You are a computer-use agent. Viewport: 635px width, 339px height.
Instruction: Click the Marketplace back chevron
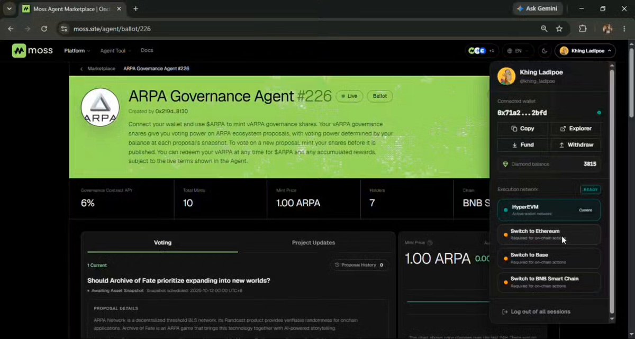[x=81, y=69]
